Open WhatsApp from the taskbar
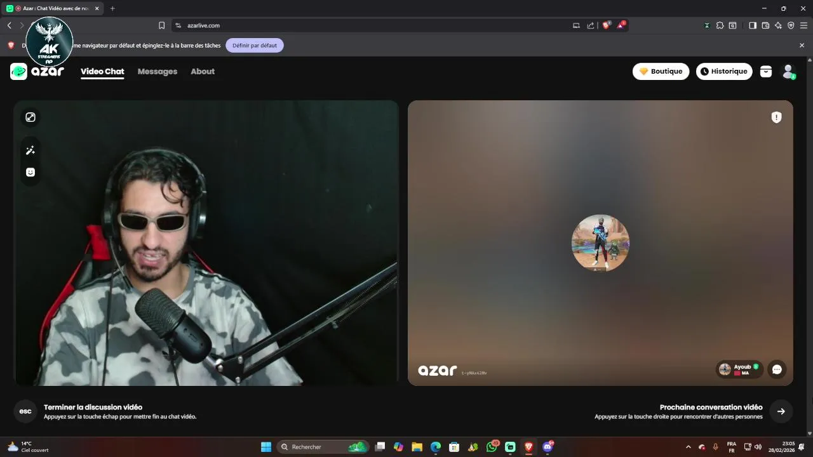The width and height of the screenshot is (813, 457). point(492,447)
